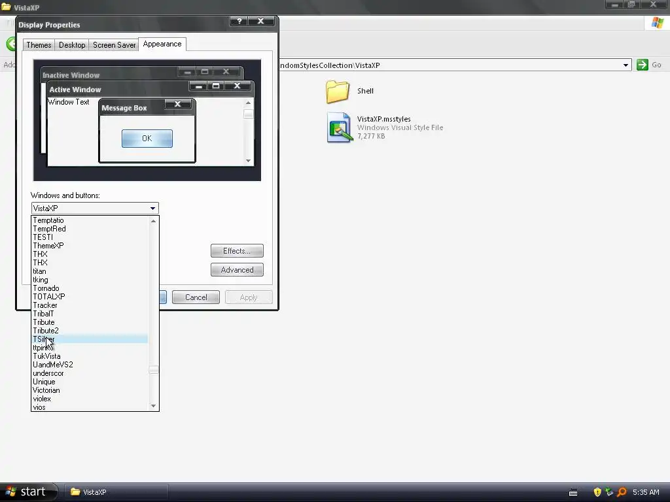670x502 pixels.
Task: Select titan in the style list
Action: [x=90, y=271]
